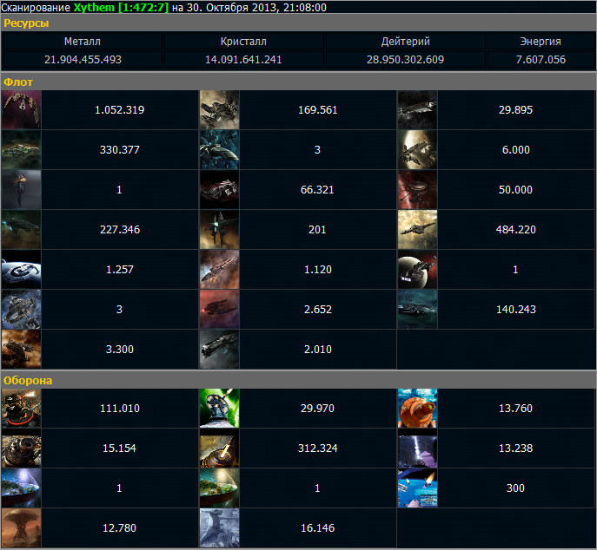Select deuterium amount 28.950.302.609

(x=406, y=60)
